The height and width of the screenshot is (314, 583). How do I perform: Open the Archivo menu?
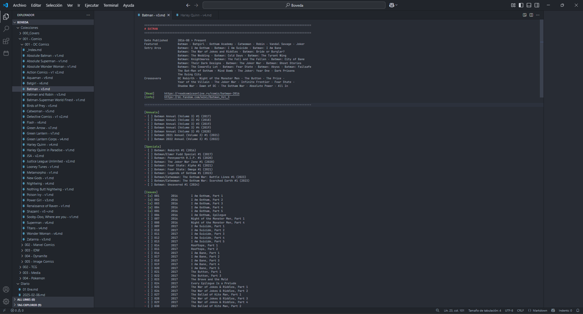click(19, 5)
